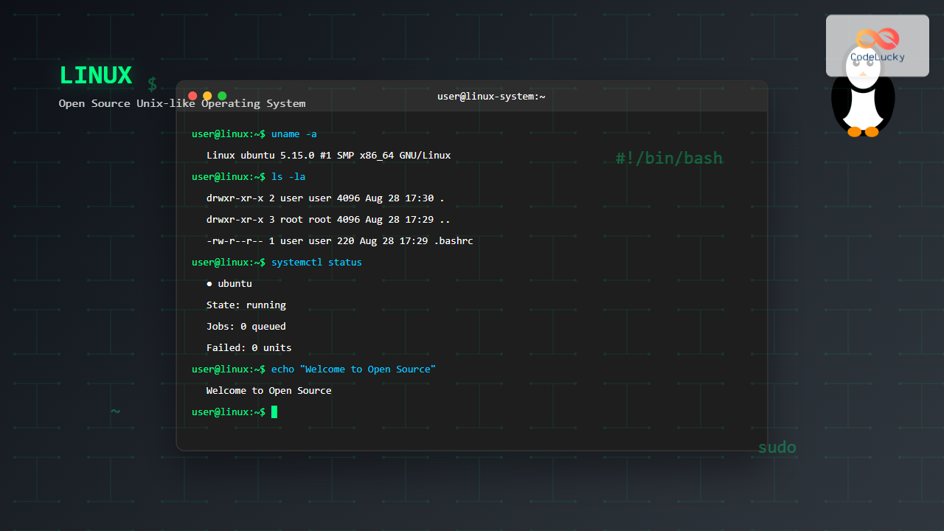Click the white bullet before ubuntu
Screen dimensions: 944x531
209,284
